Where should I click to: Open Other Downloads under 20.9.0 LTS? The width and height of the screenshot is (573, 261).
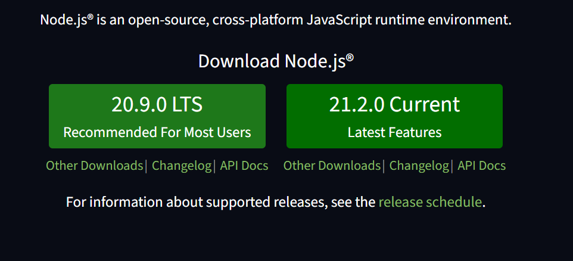(94, 166)
